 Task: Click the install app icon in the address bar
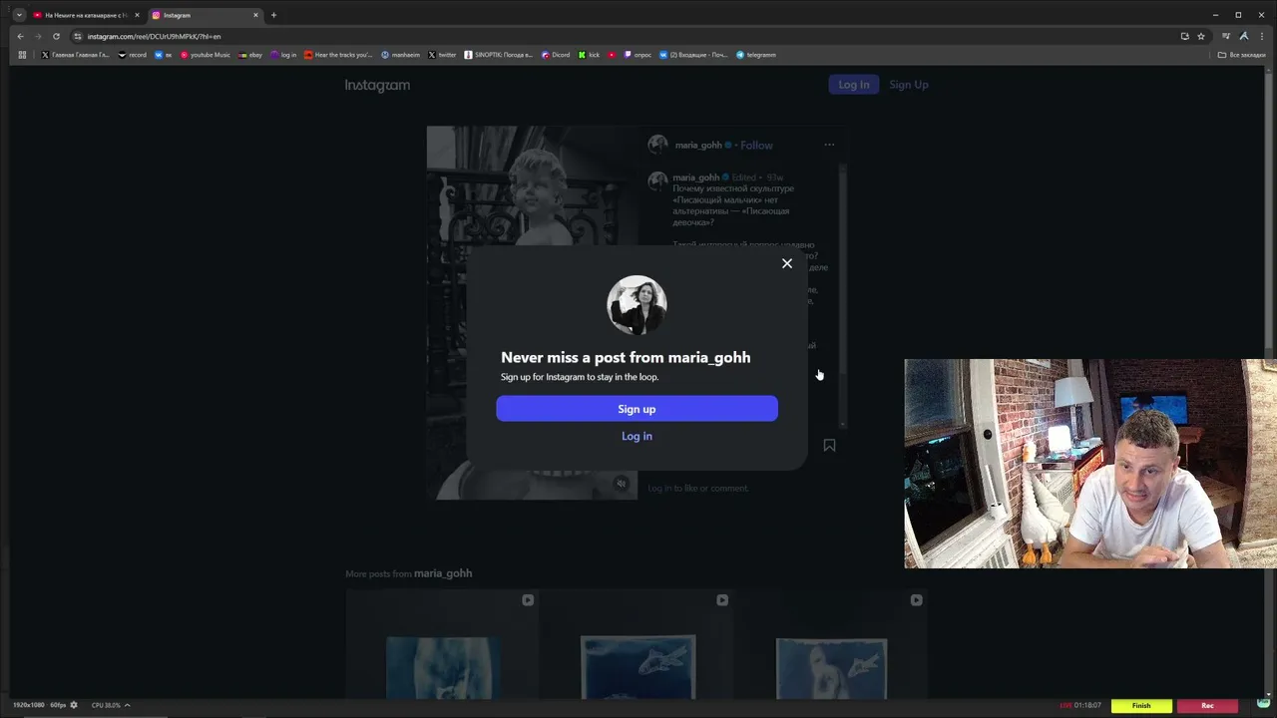coord(1184,36)
